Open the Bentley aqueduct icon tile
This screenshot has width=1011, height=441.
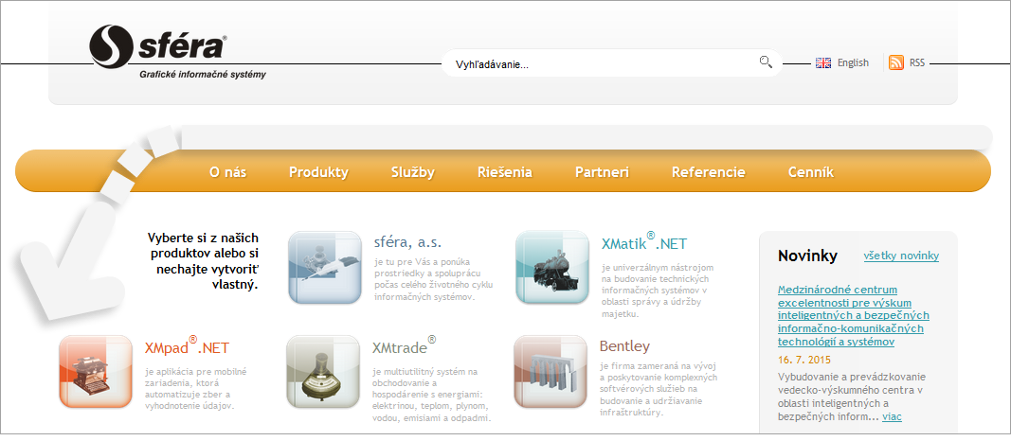(551, 372)
